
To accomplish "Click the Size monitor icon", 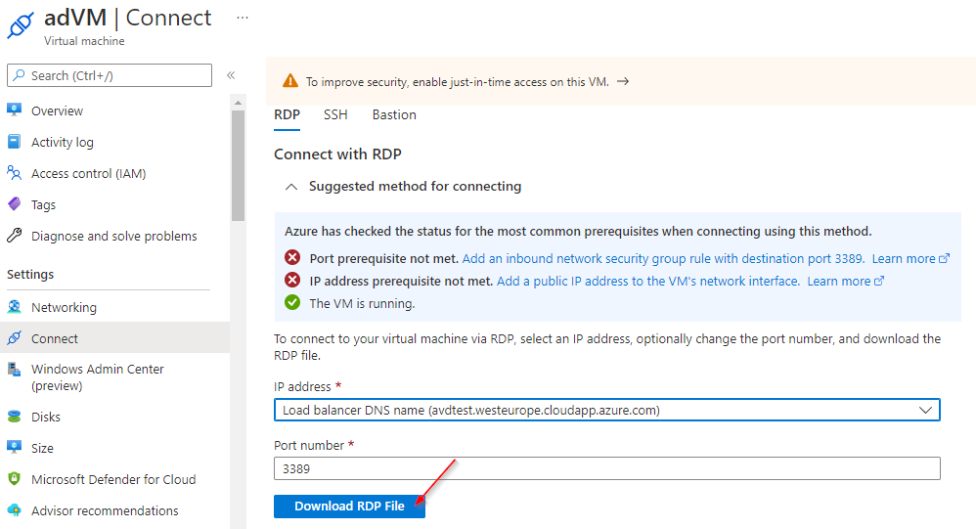I will pyautogui.click(x=15, y=448).
